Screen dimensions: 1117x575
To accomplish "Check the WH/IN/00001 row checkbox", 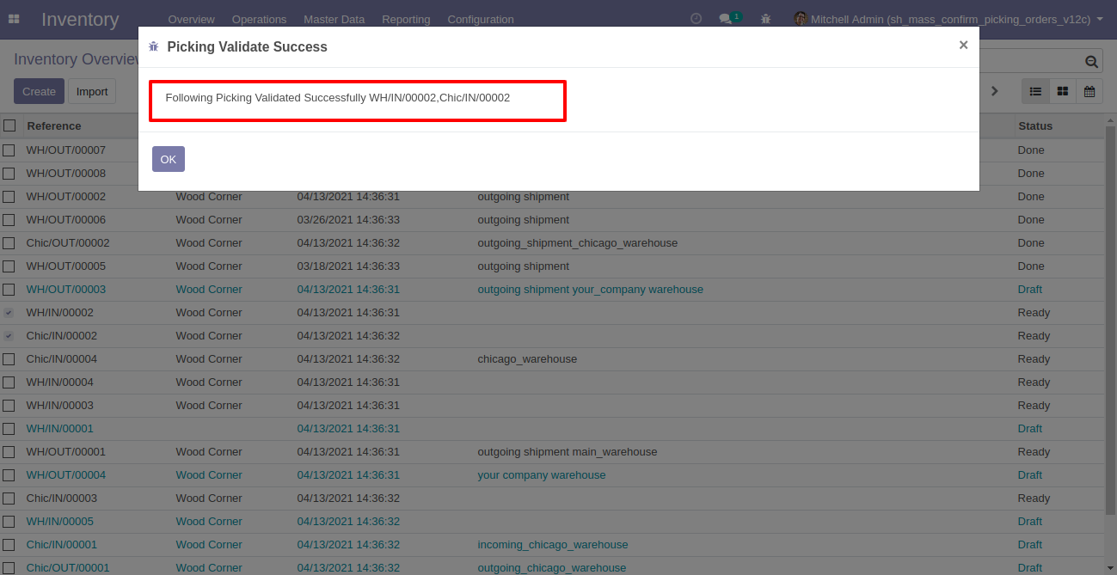I will (x=9, y=428).
